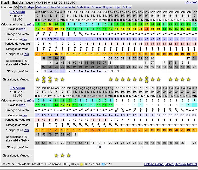Image resolution: width=198 pixels, height=170 pixels.
Task: Switch to the graph wave view icon
Action: coord(16,7)
